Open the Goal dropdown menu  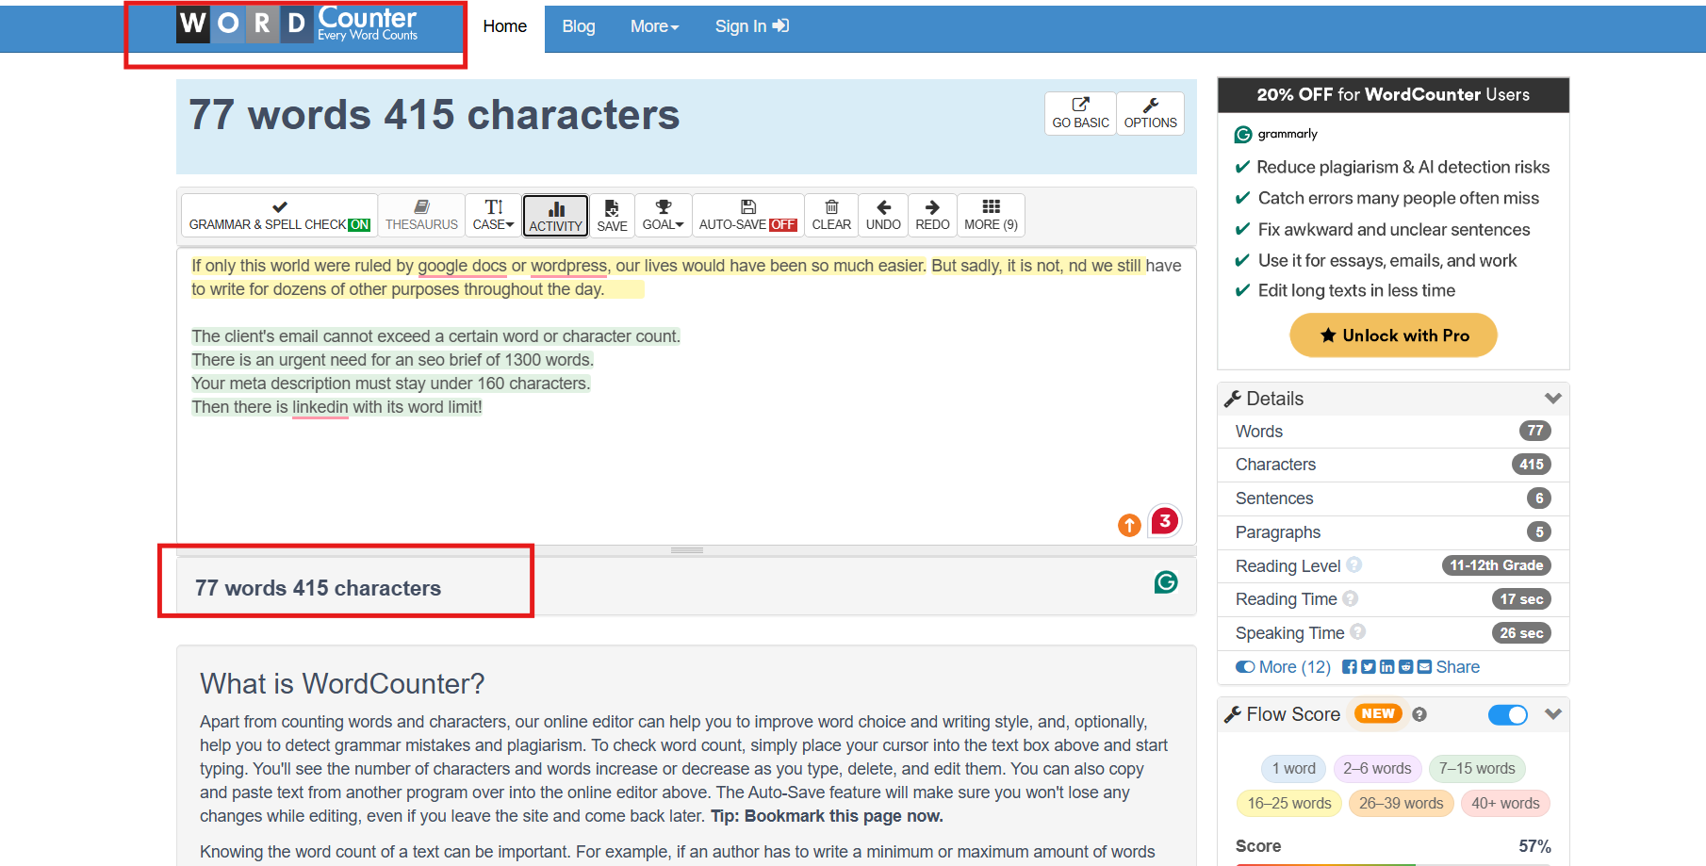coord(663,215)
